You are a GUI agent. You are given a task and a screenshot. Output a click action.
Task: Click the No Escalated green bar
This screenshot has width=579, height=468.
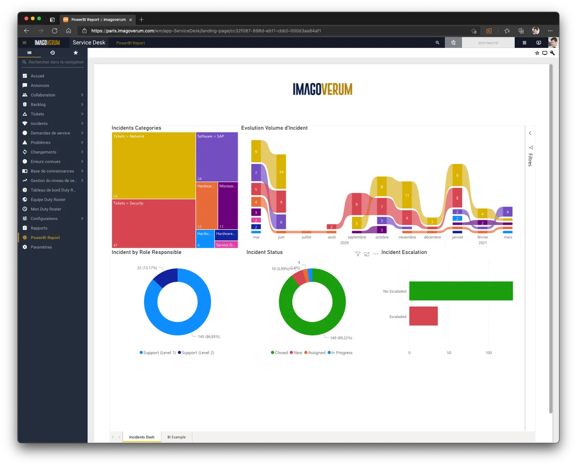(x=461, y=291)
